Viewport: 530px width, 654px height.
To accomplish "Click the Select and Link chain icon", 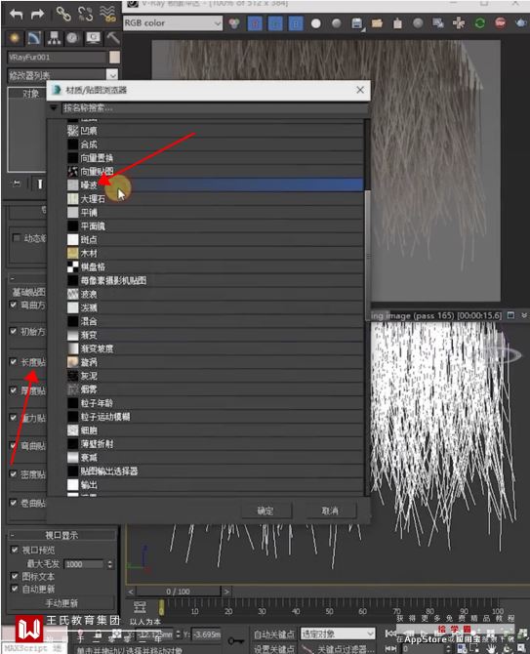I will click(x=63, y=15).
